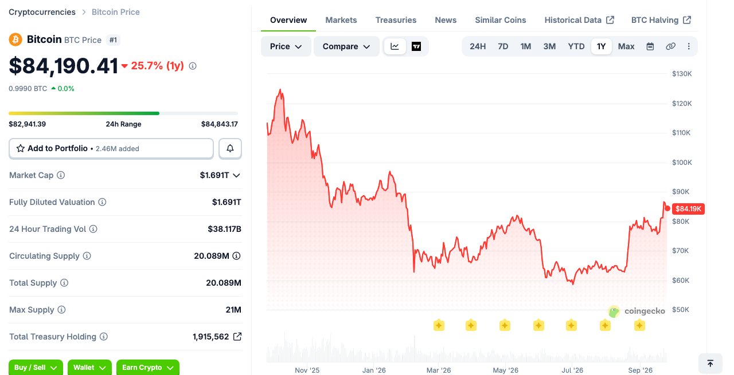Select the 3M time range
Image resolution: width=734 pixels, height=375 pixels.
point(549,46)
